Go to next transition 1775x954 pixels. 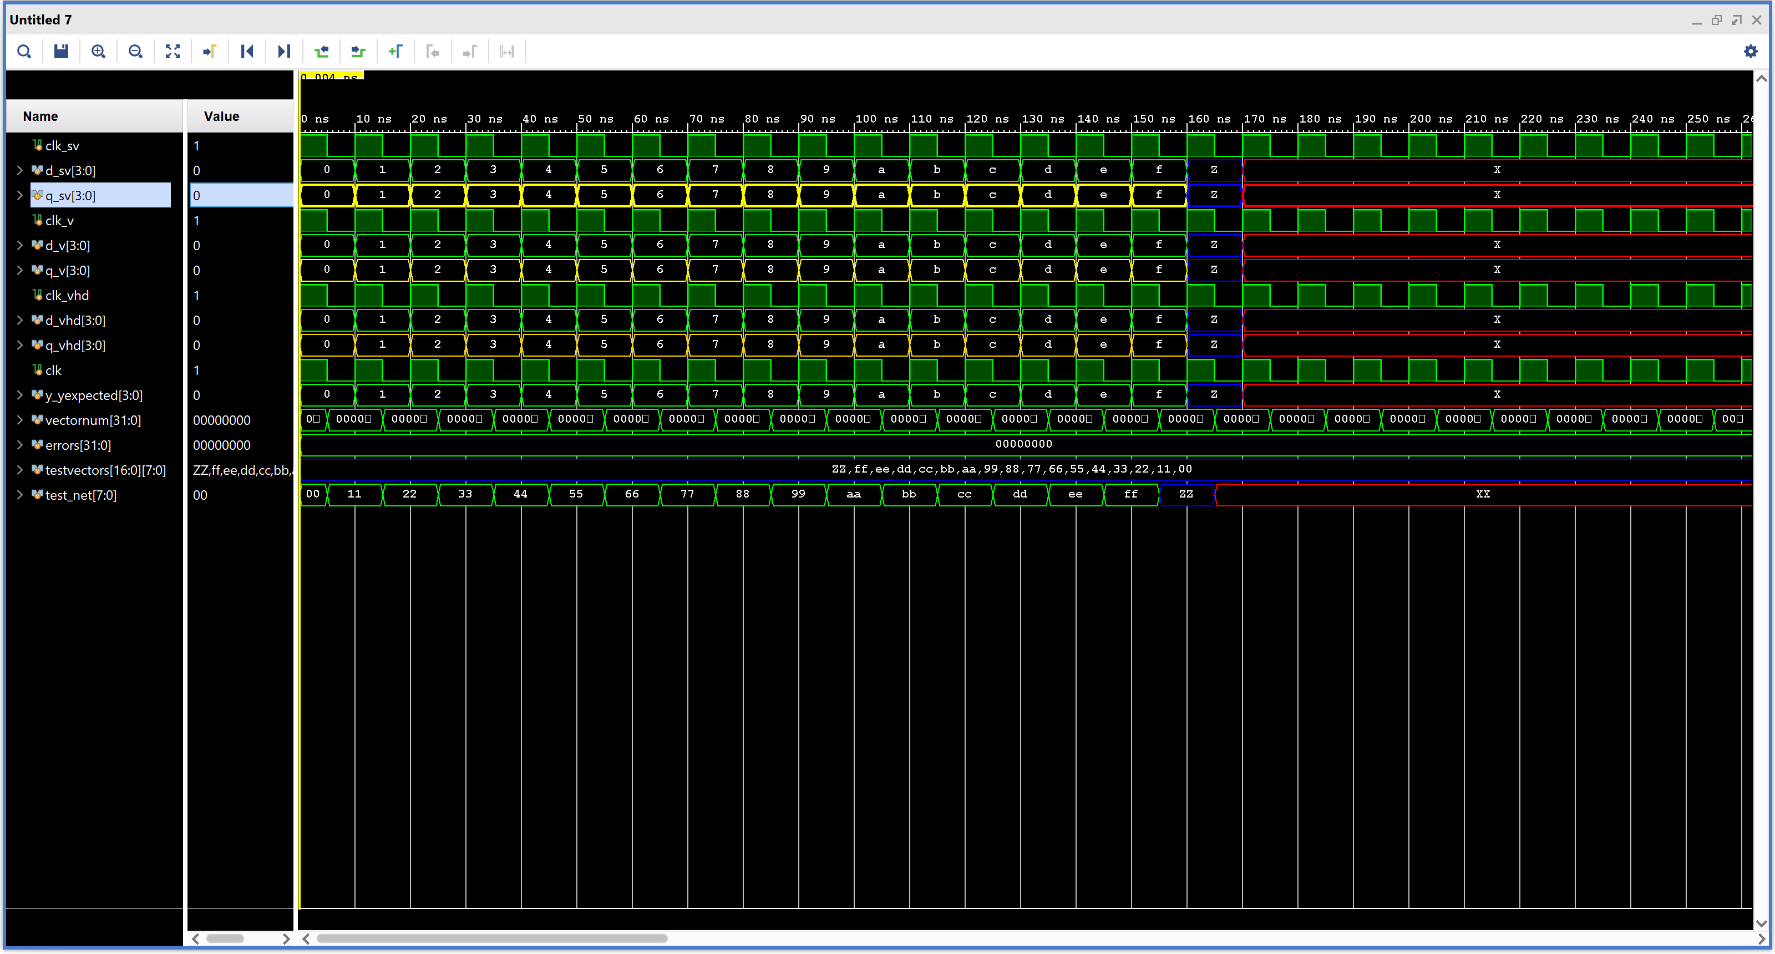pyautogui.click(x=358, y=52)
